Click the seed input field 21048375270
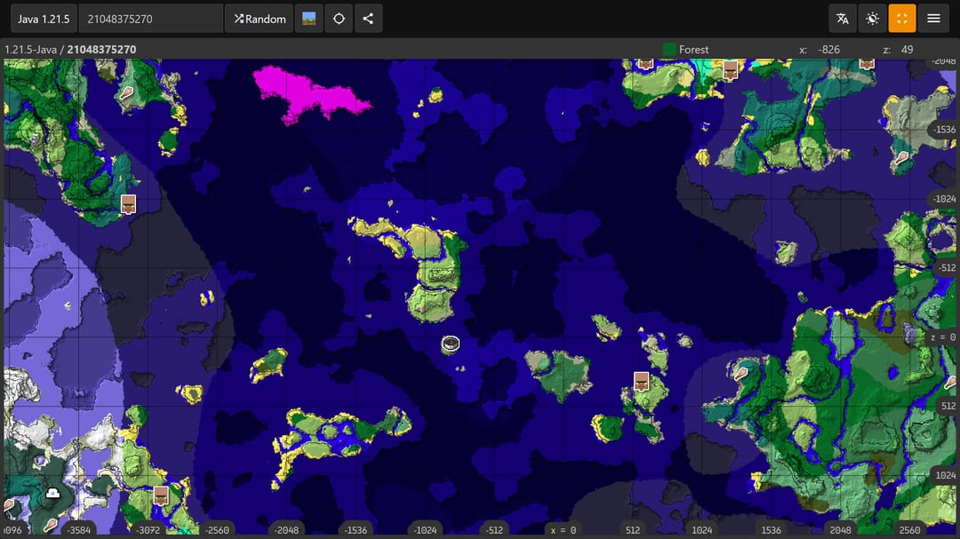 tap(150, 19)
